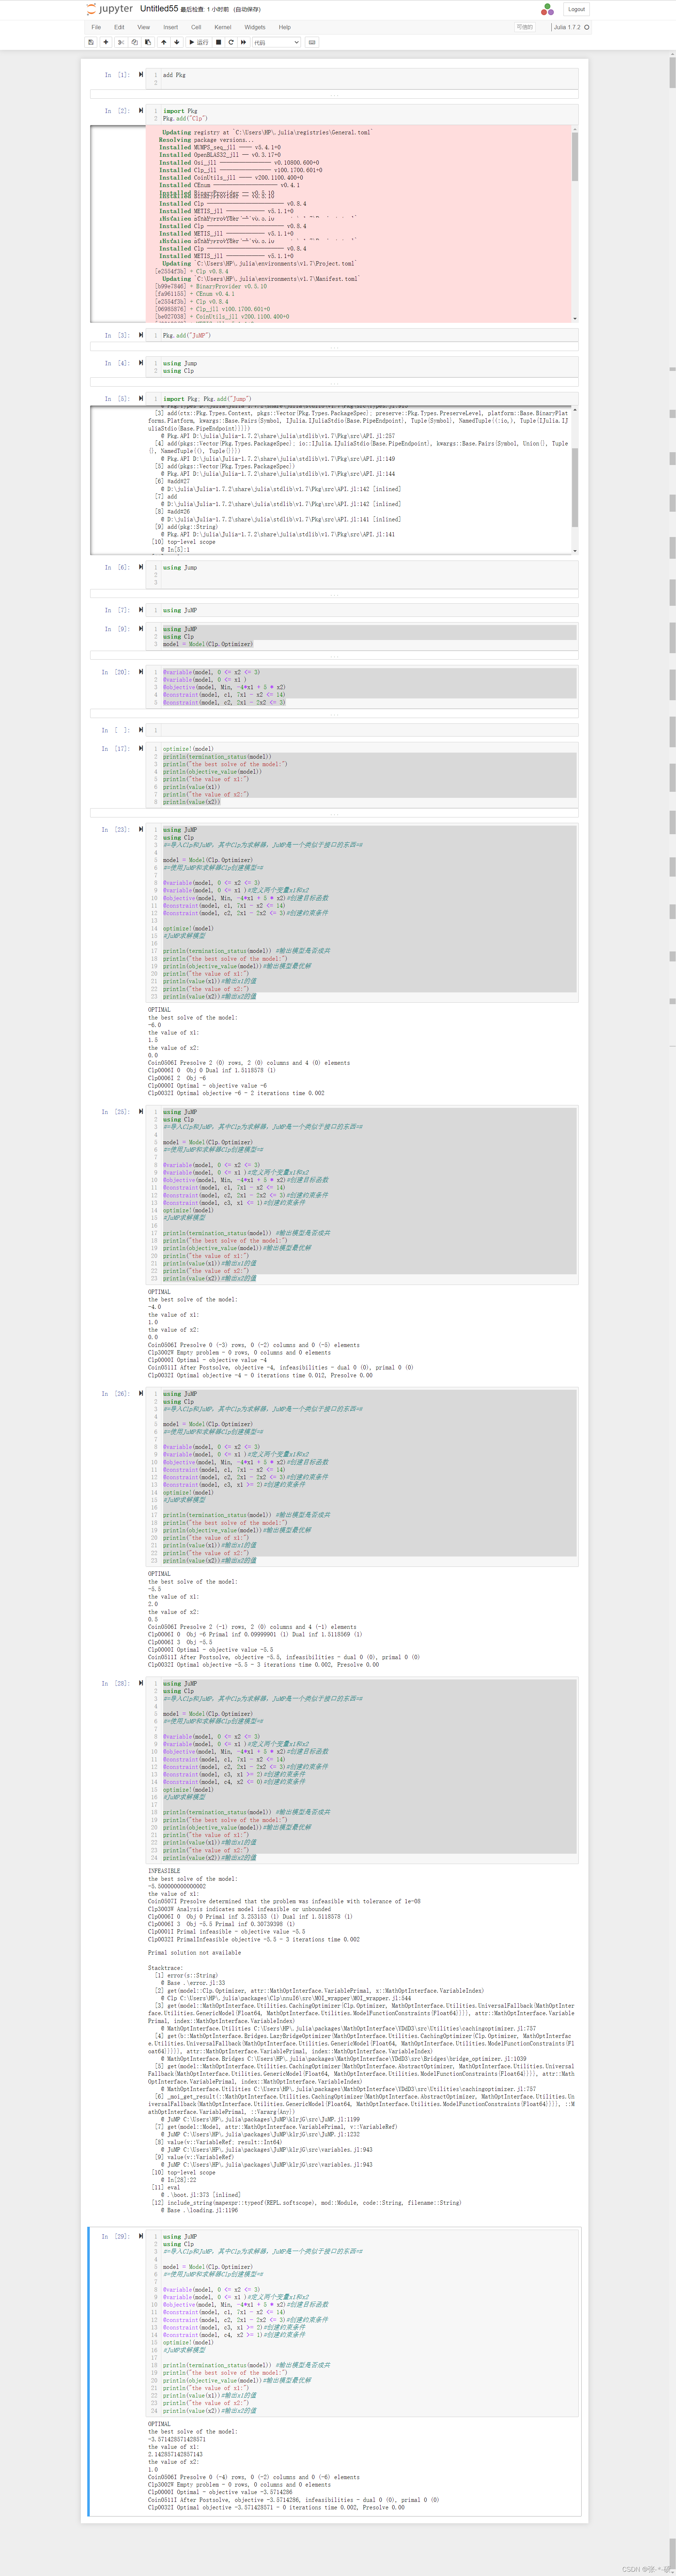Rename notebook by clicking Untitled55 title
Image resolution: width=676 pixels, height=2576 pixels.
tap(158, 9)
